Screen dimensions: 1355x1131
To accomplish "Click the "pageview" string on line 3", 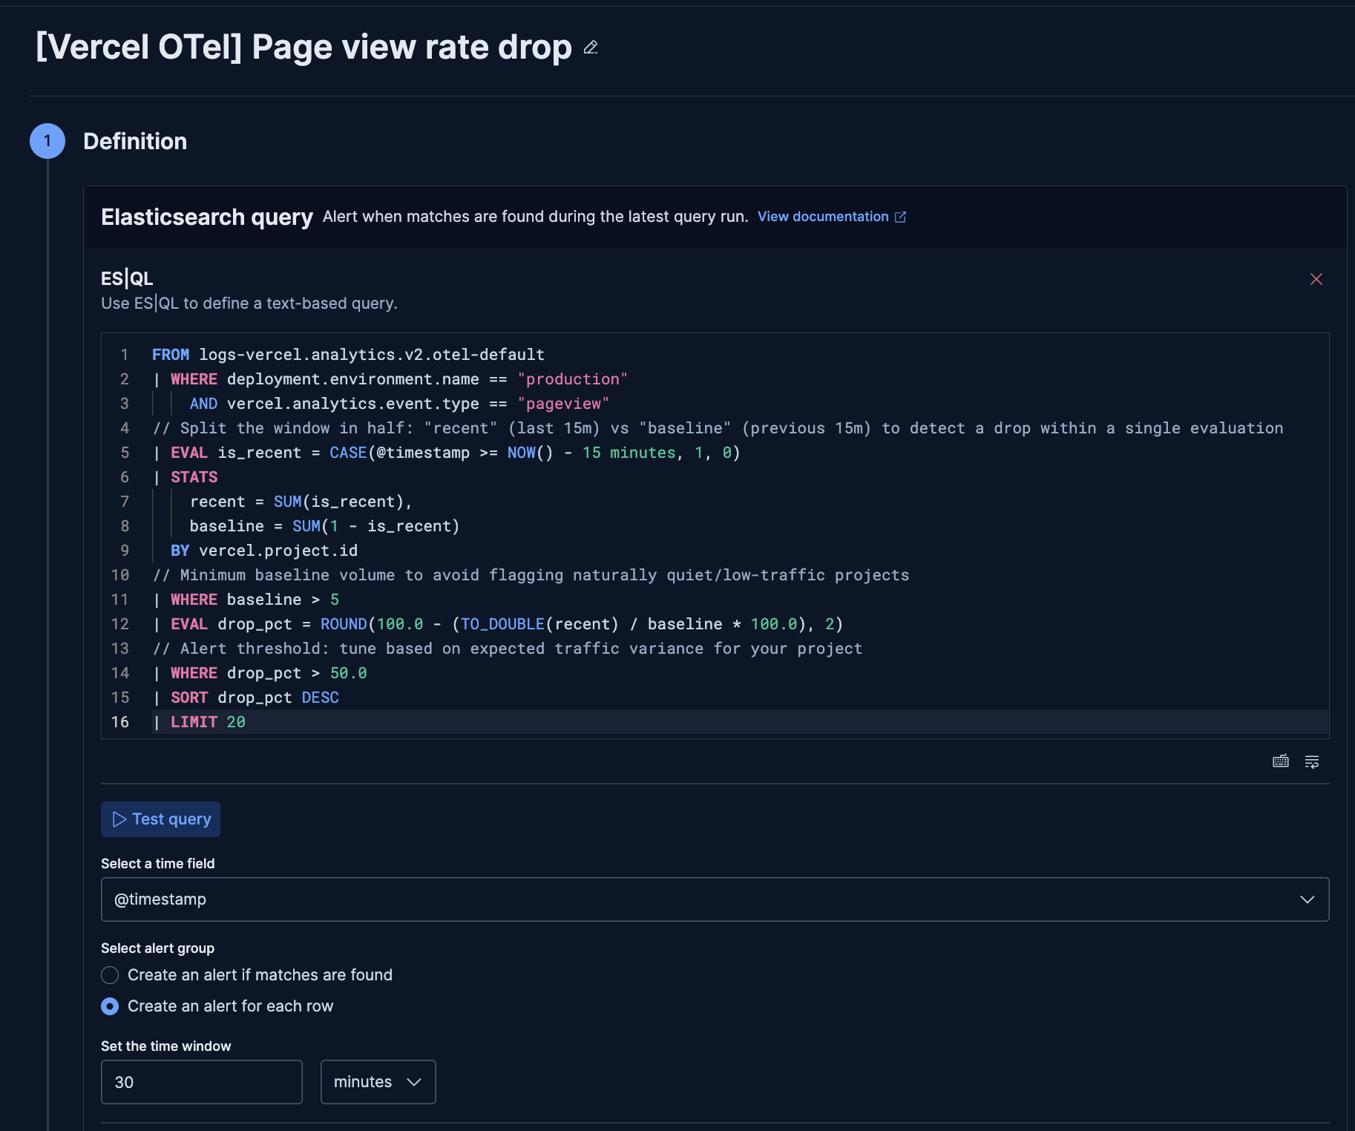I will pyautogui.click(x=563, y=404).
